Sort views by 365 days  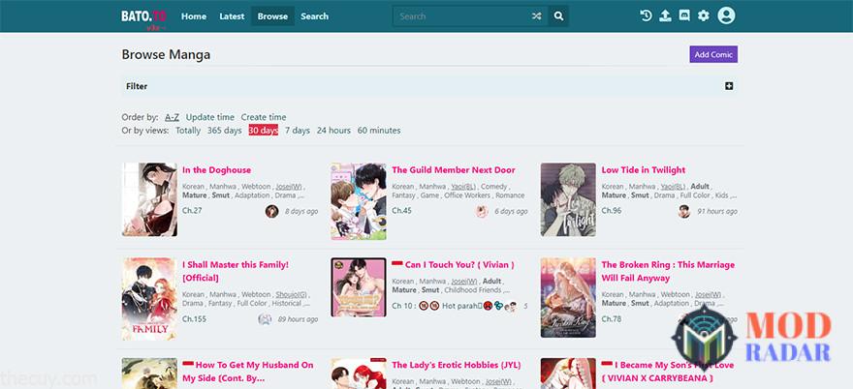[224, 131]
